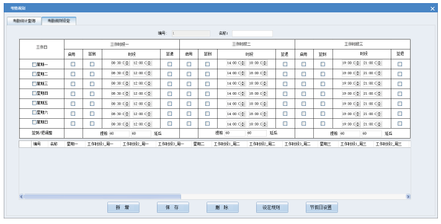Click the 延后 minutes field under 工作时段一

click(x=141, y=134)
